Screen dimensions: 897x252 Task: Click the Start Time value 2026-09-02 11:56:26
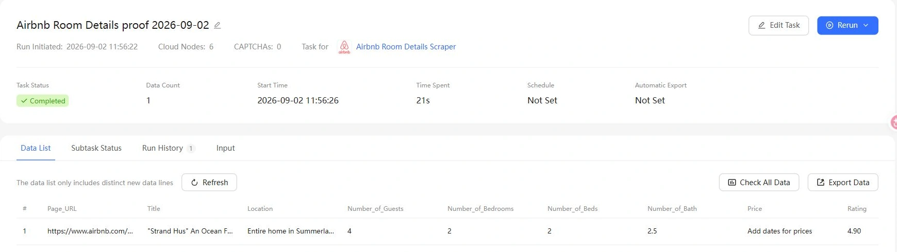pos(298,100)
